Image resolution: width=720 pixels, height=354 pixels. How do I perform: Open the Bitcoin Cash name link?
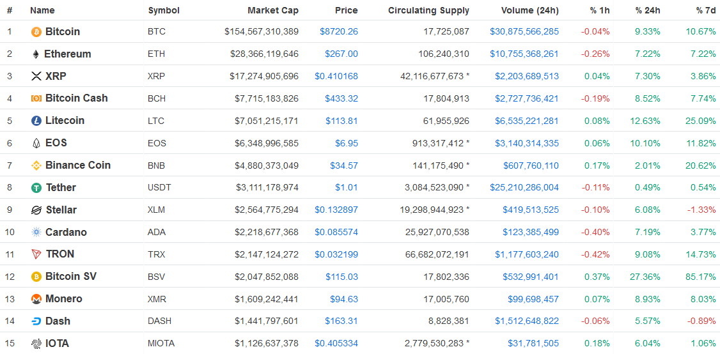(x=76, y=98)
